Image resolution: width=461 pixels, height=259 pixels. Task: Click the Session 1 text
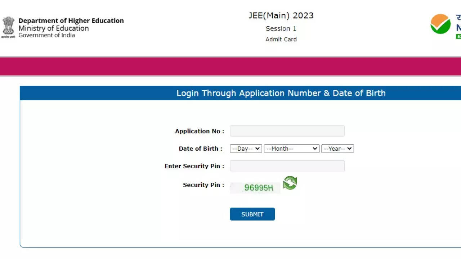pyautogui.click(x=281, y=28)
